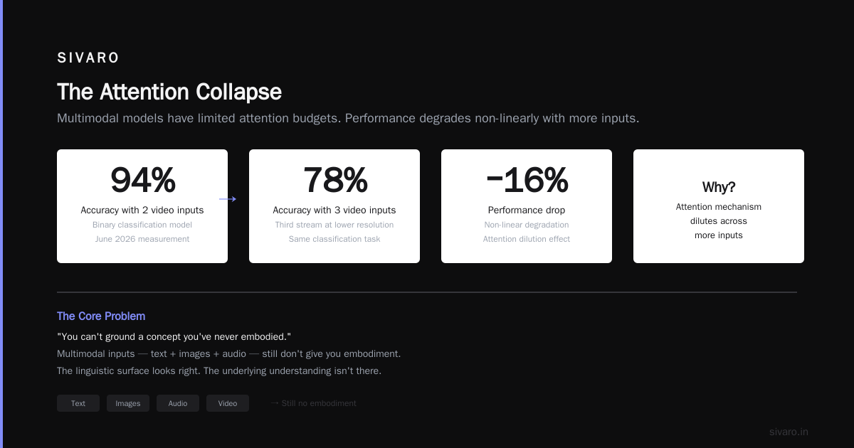Select the Video modality chip
Viewport: 854px width, 448px height.
click(x=228, y=403)
